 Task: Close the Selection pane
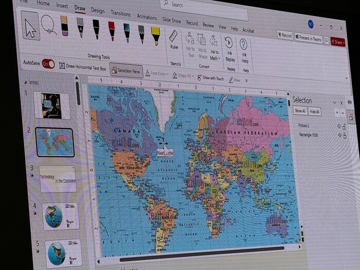pyautogui.click(x=341, y=103)
